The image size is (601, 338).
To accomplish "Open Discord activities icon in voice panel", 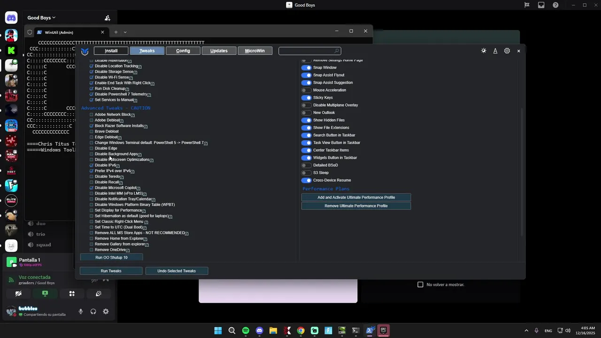I will point(72,293).
